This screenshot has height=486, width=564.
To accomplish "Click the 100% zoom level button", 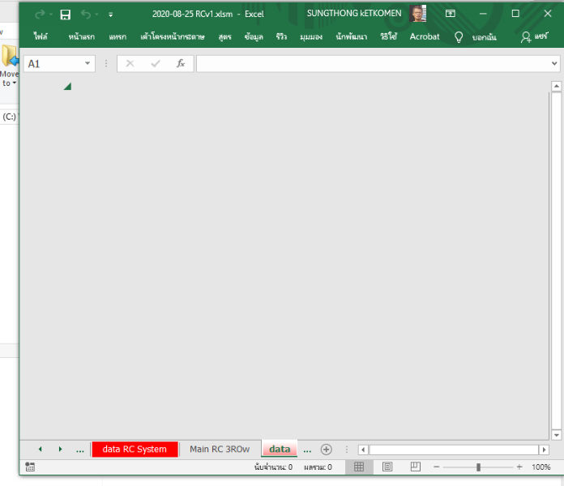I will (541, 467).
